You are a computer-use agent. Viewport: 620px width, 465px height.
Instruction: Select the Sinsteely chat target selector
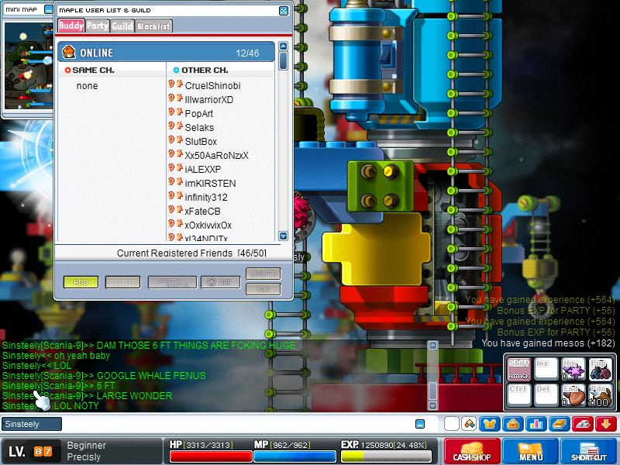click(31, 424)
